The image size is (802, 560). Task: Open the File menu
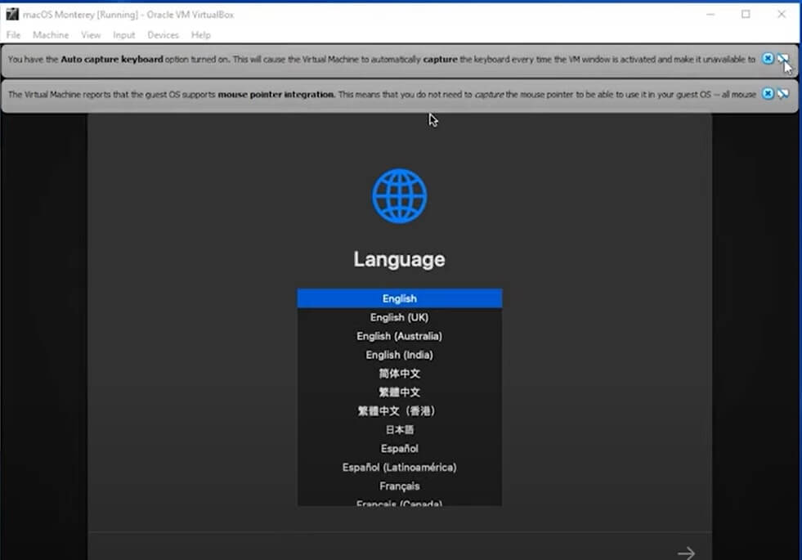point(13,35)
